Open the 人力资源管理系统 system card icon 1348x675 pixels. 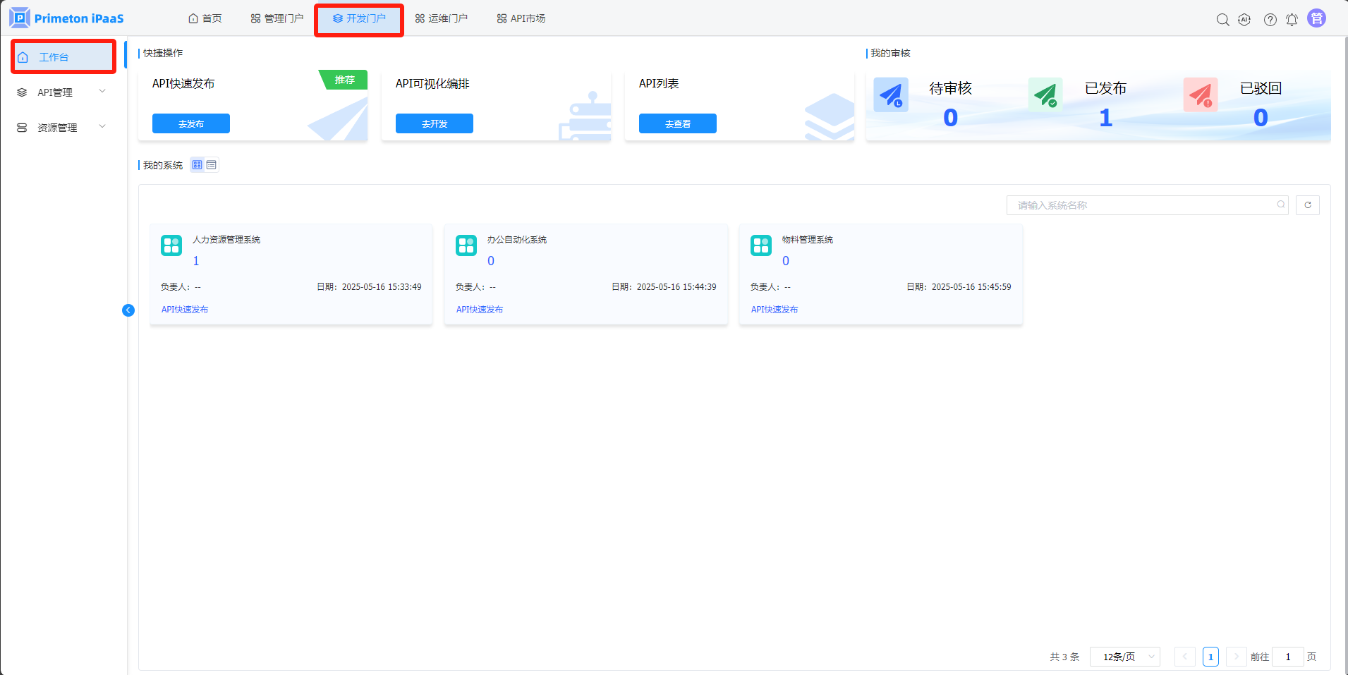171,245
